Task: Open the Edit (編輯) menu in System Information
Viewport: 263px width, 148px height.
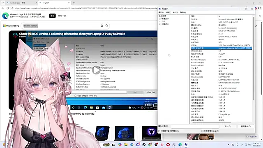Action: tap(168, 12)
